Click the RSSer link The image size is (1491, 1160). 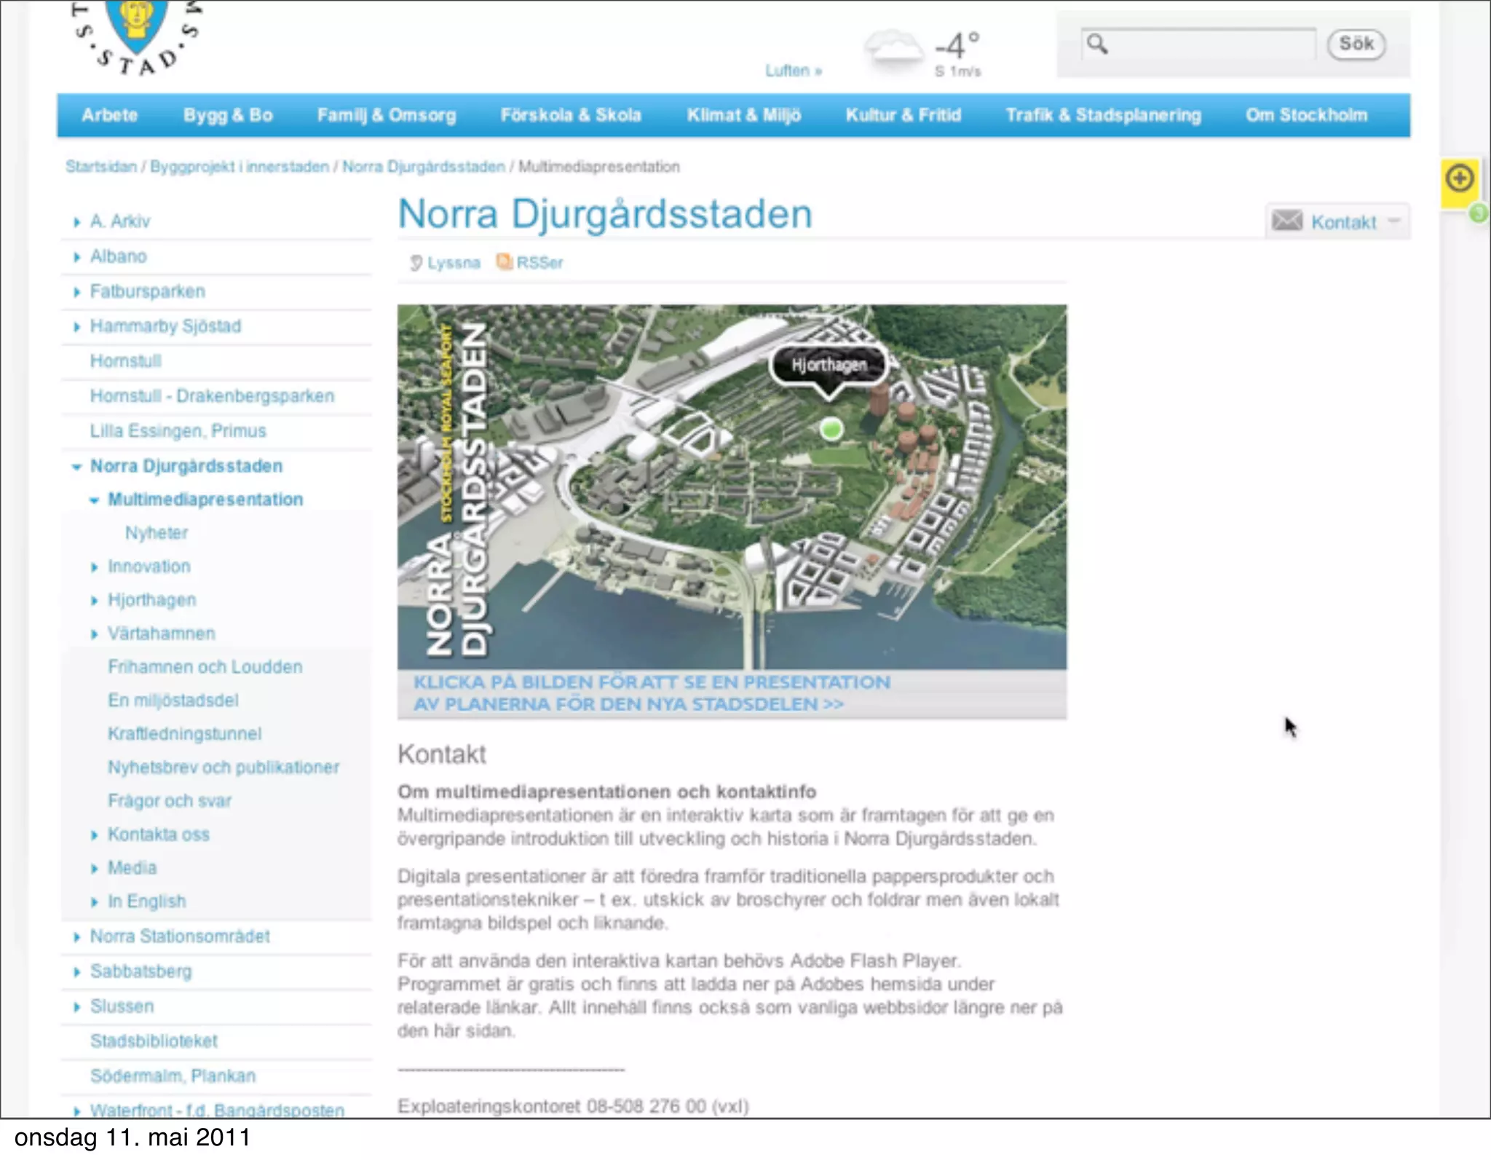point(539,263)
